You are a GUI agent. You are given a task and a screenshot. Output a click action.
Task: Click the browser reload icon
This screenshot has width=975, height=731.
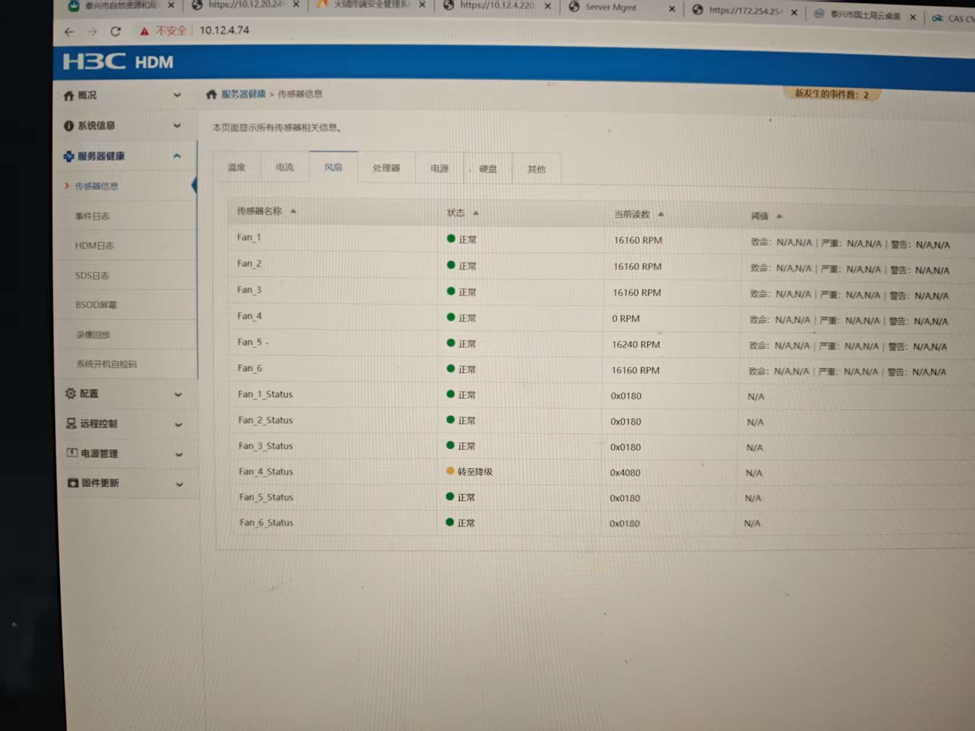[115, 31]
